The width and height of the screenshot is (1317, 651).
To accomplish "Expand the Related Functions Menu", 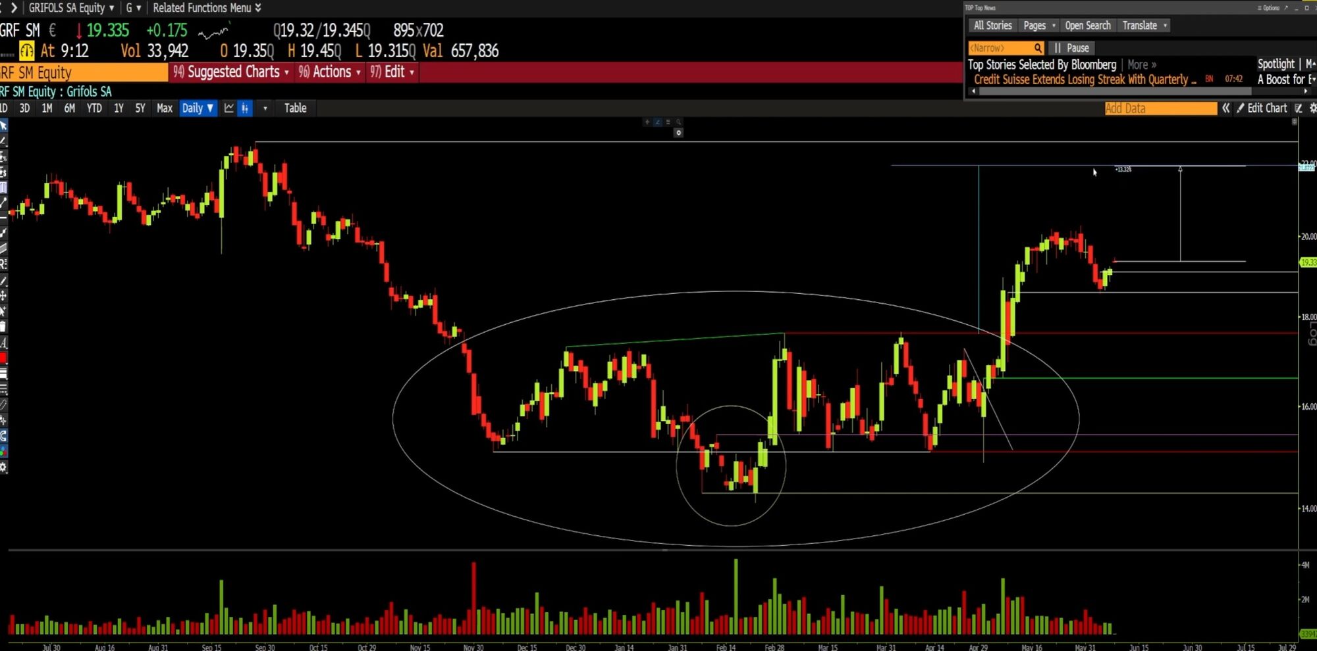I will pos(207,8).
